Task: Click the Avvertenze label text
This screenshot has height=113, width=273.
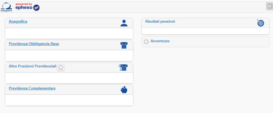Action: (160, 41)
